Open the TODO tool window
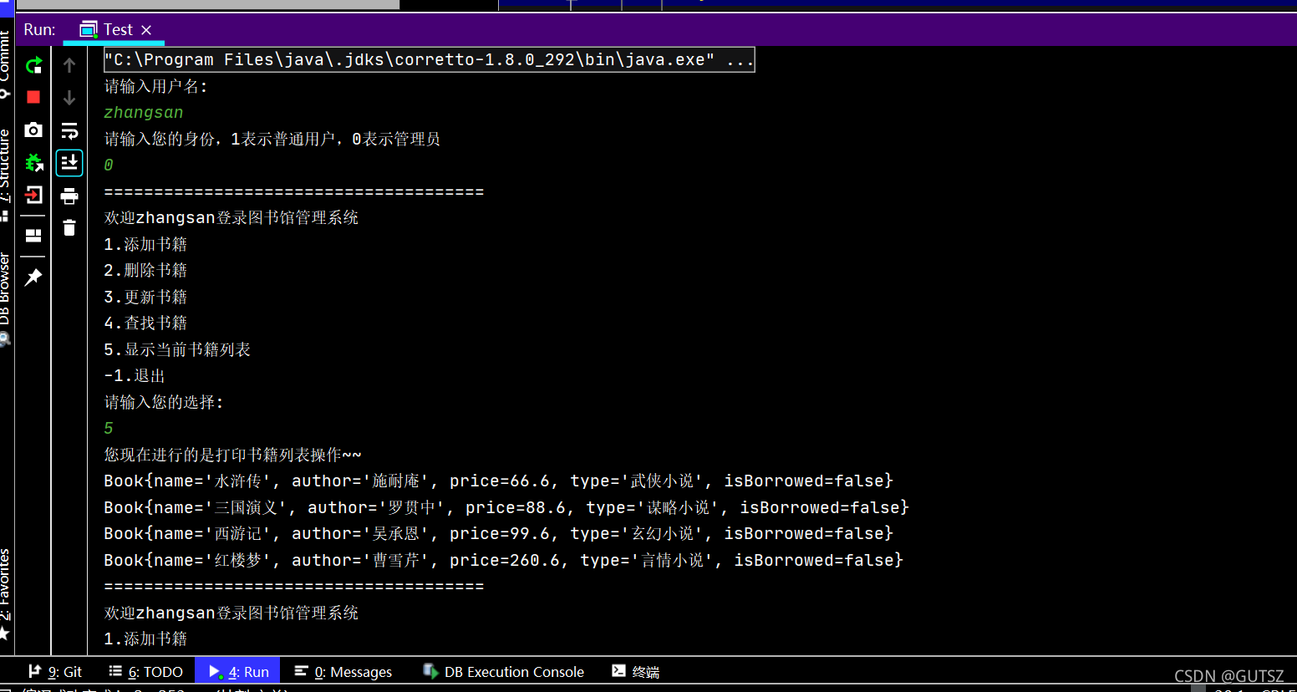This screenshot has width=1297, height=692. pos(146,672)
